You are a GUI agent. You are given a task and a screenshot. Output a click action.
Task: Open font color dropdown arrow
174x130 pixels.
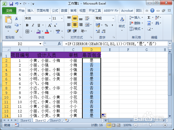point(51,31)
